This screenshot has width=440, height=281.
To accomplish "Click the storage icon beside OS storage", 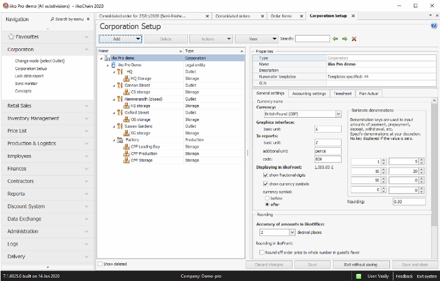I will 127,120.
